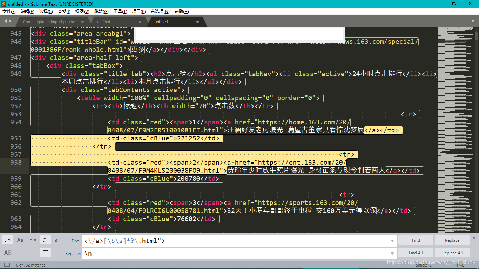Toggle the in-selection search option
This screenshot has width=479, height=269.
coord(58,240)
